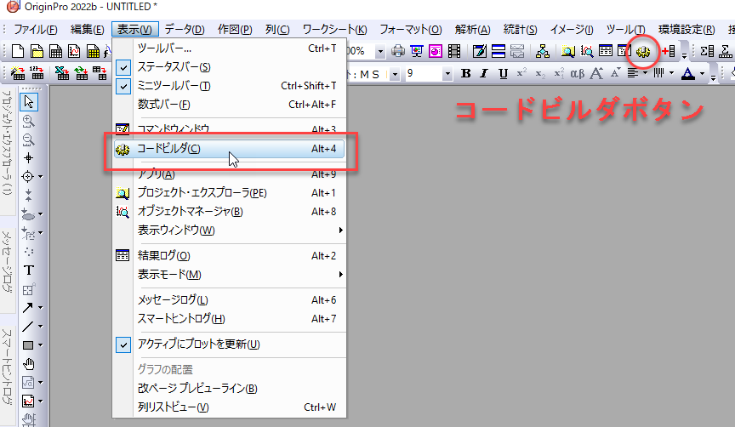Select the Pointer tool

pos(29,102)
